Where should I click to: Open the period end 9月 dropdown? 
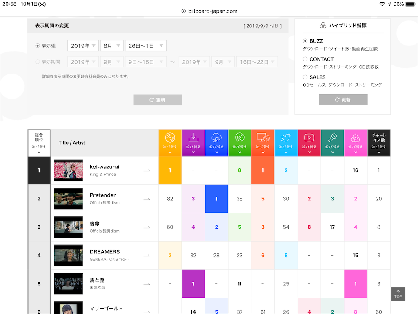[x=223, y=62]
